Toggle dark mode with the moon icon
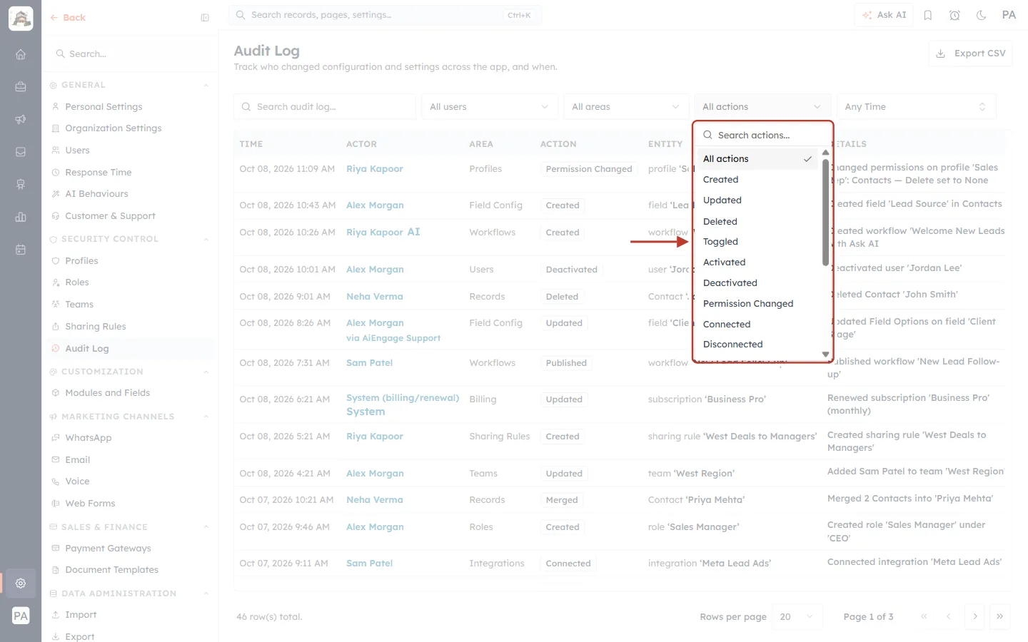Viewport: 1028px width, 642px height. (x=982, y=15)
